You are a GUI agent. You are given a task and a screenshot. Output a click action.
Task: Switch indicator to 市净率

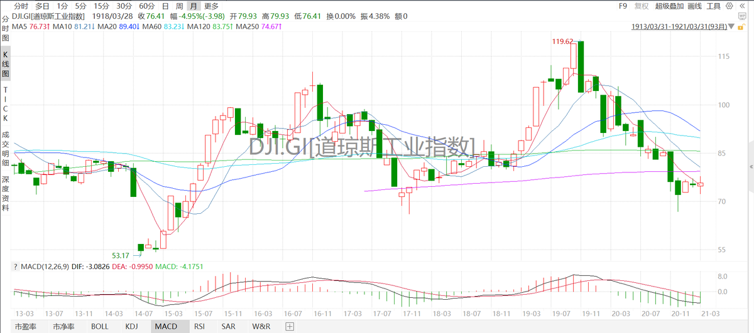[64, 326]
